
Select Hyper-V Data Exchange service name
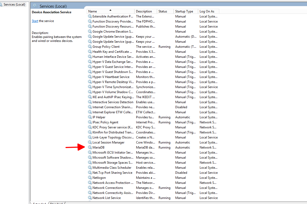pos(113,62)
